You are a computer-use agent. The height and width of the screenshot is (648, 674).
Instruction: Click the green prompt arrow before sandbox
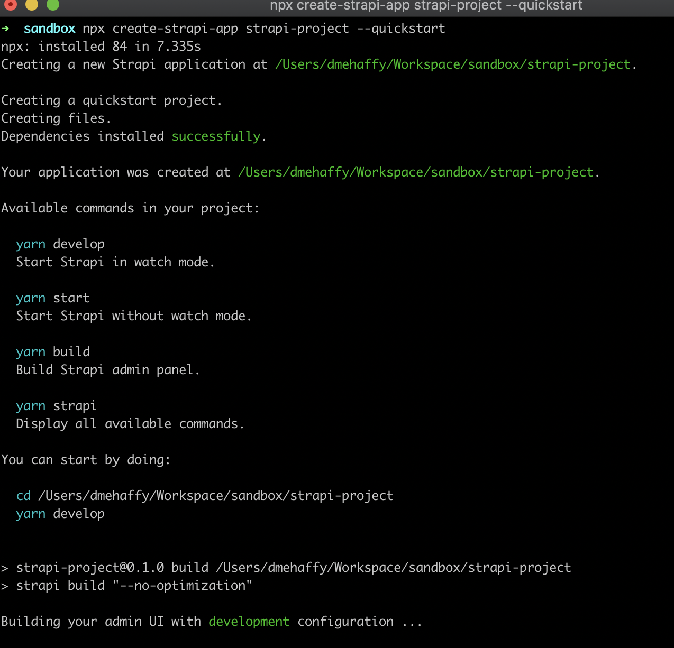pyautogui.click(x=5, y=29)
